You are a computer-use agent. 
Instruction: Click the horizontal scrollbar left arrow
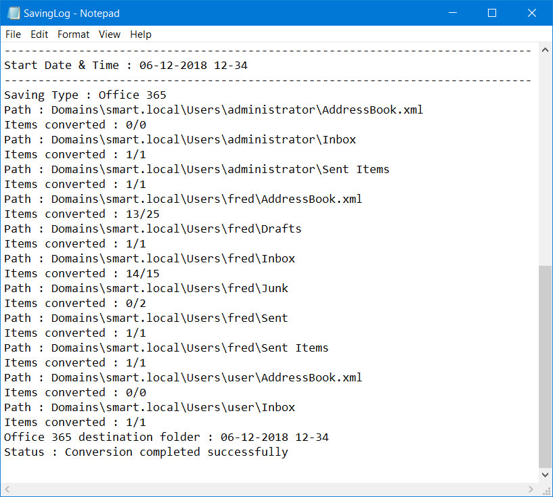7,489
